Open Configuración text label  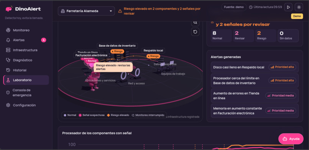[x=25, y=105]
